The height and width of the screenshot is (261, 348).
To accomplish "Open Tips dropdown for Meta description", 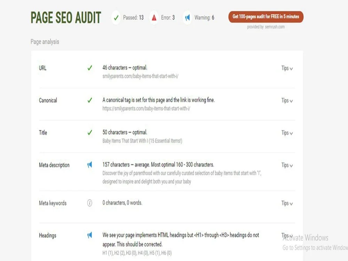I will (287, 165).
